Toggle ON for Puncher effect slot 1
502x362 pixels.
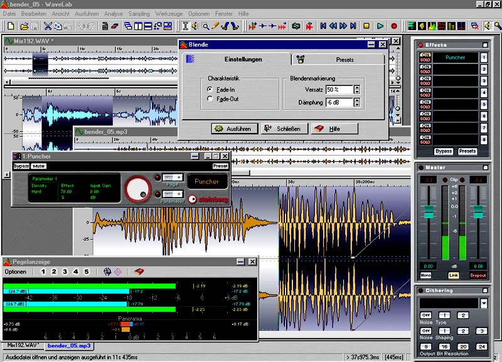425,55
